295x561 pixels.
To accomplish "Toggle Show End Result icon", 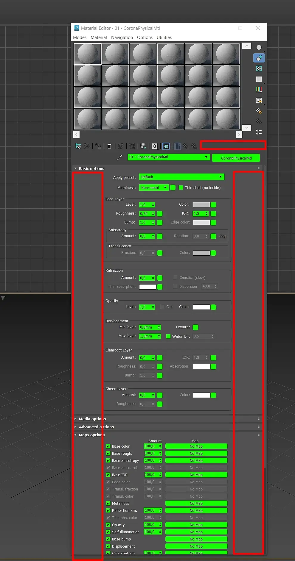I will [177, 146].
